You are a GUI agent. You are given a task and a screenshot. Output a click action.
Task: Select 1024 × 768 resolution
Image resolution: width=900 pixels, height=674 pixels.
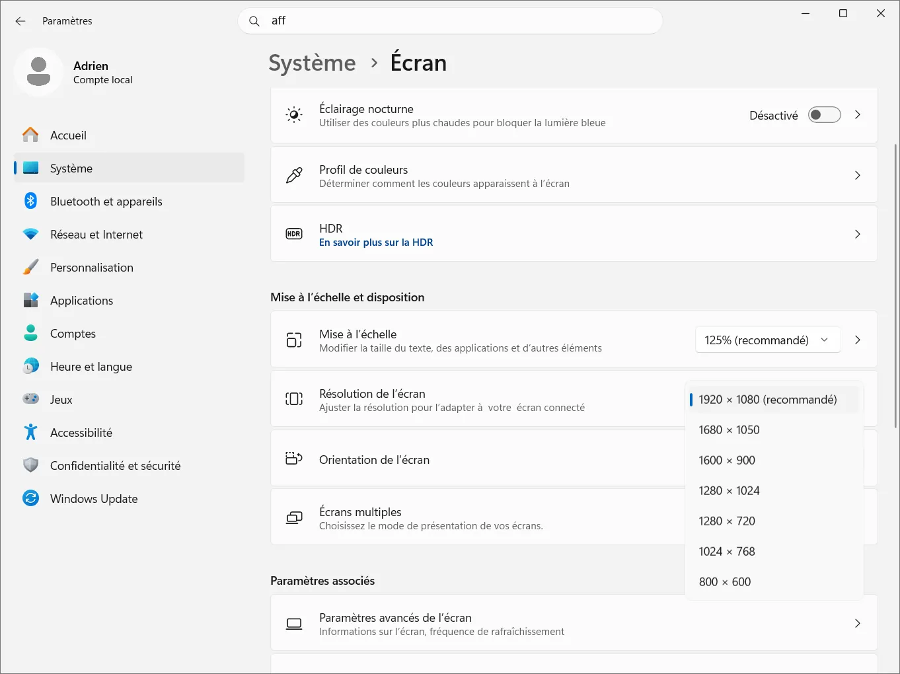click(x=774, y=552)
